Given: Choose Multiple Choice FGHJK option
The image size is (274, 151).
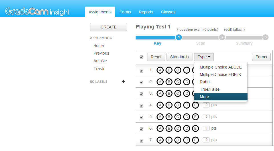Looking at the screenshot, I should tap(220, 75).
